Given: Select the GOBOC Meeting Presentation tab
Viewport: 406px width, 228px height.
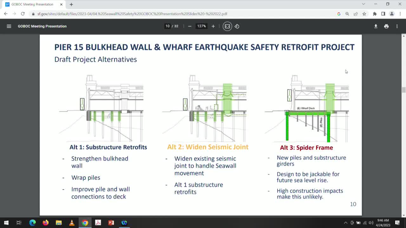Looking at the screenshot, I should point(32,4).
